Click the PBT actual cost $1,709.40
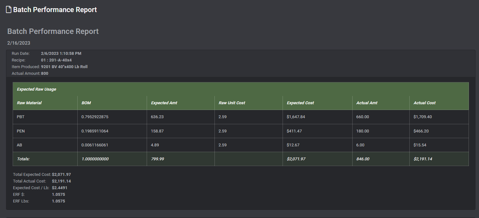This screenshot has width=479, height=218. coord(423,117)
